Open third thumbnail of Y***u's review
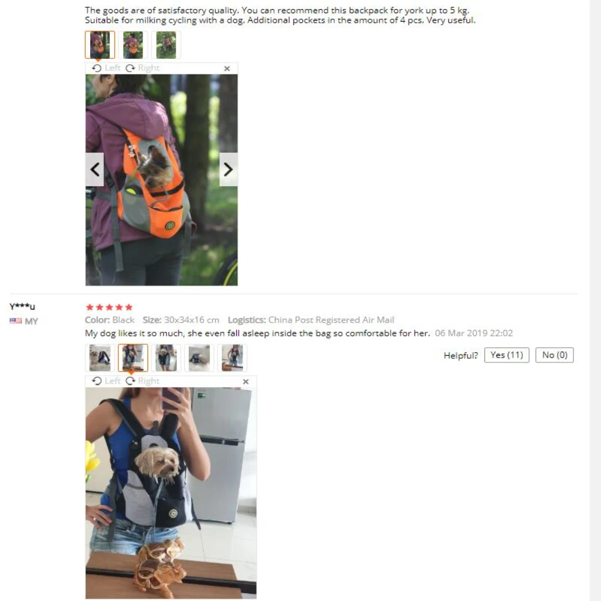The width and height of the screenshot is (601, 601). pyautogui.click(x=166, y=358)
